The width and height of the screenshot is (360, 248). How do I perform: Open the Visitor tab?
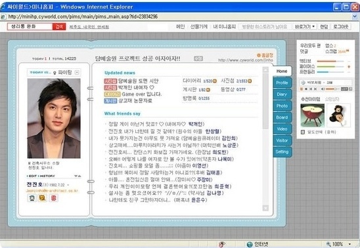pyautogui.click(x=282, y=140)
